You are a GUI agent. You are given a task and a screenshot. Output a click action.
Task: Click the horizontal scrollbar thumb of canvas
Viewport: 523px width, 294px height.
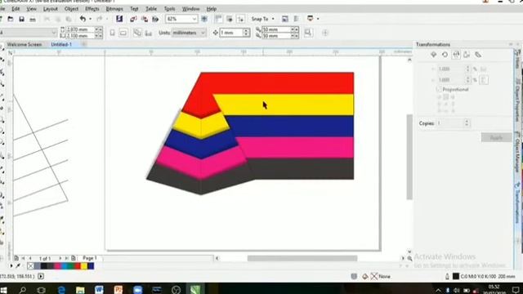point(302,258)
